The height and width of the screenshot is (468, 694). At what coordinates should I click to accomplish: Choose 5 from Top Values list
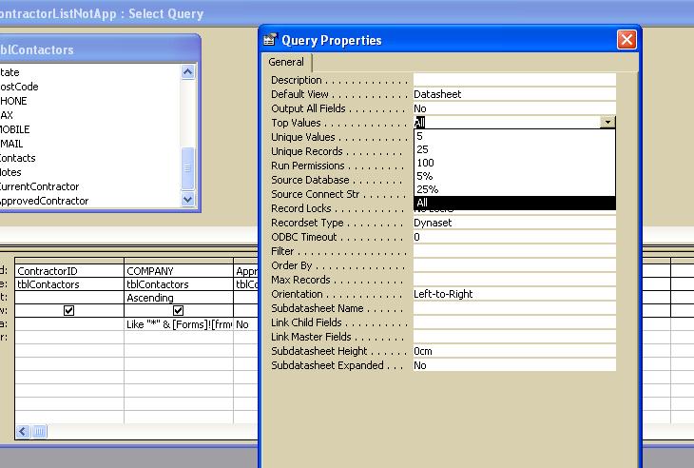coord(514,136)
